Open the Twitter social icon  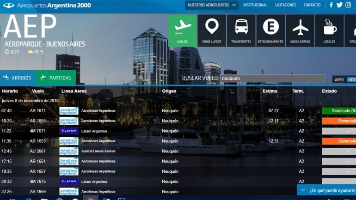[339, 5]
